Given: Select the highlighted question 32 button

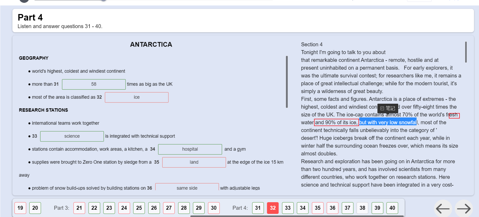Looking at the screenshot, I should coord(273,208).
